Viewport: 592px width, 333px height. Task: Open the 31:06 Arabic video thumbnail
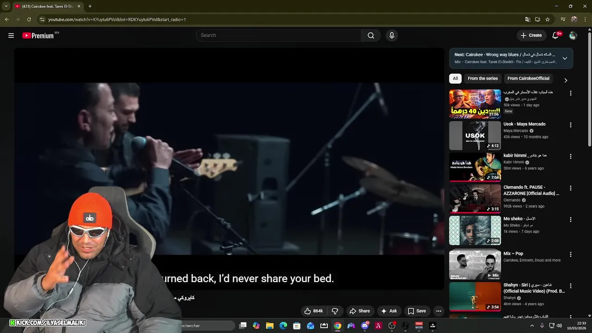[x=475, y=104]
